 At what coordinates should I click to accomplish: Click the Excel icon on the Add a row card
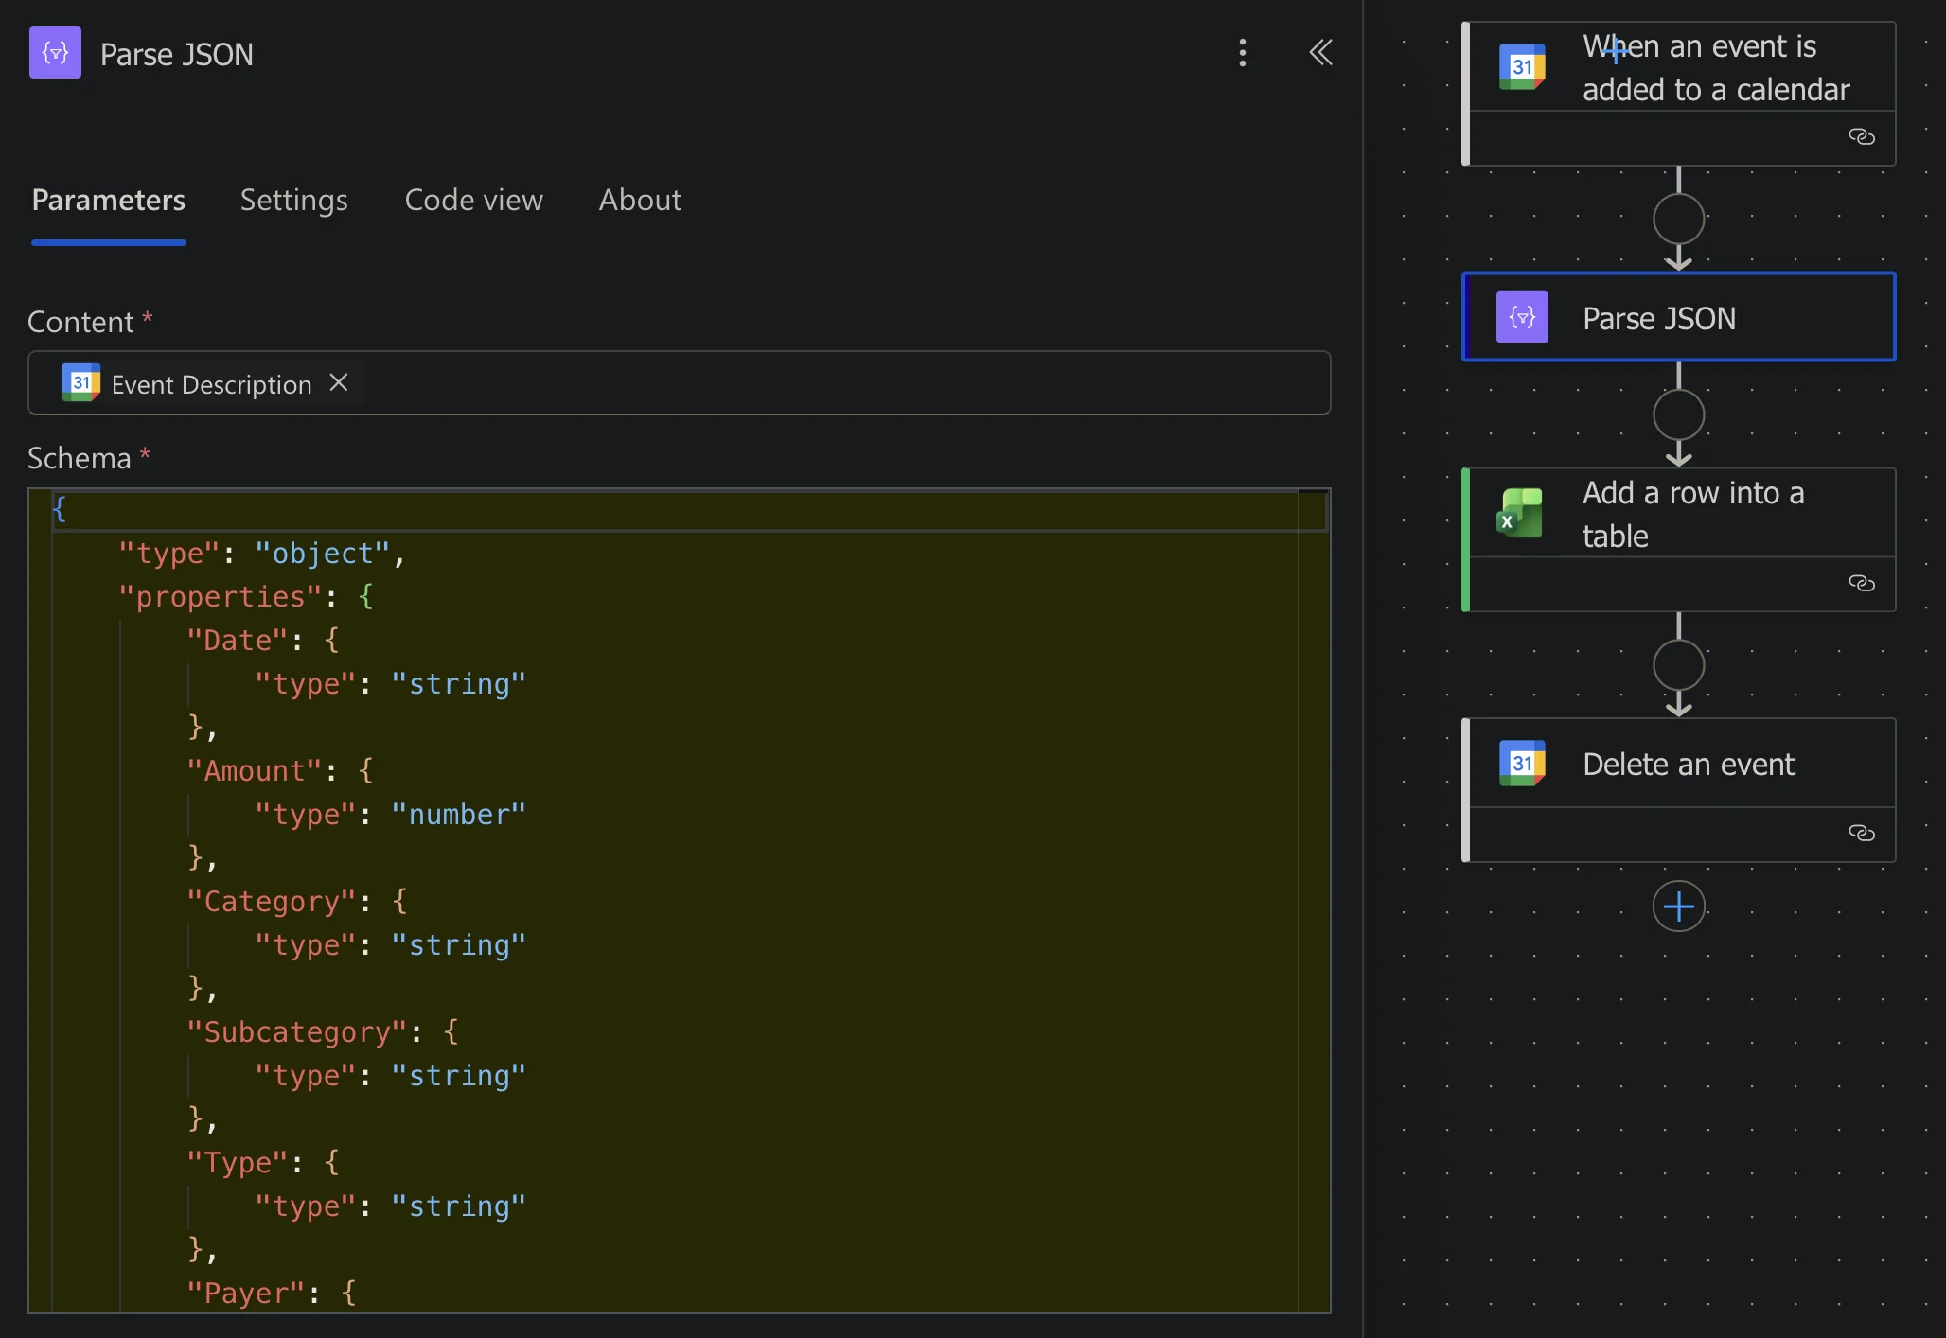[x=1520, y=513]
